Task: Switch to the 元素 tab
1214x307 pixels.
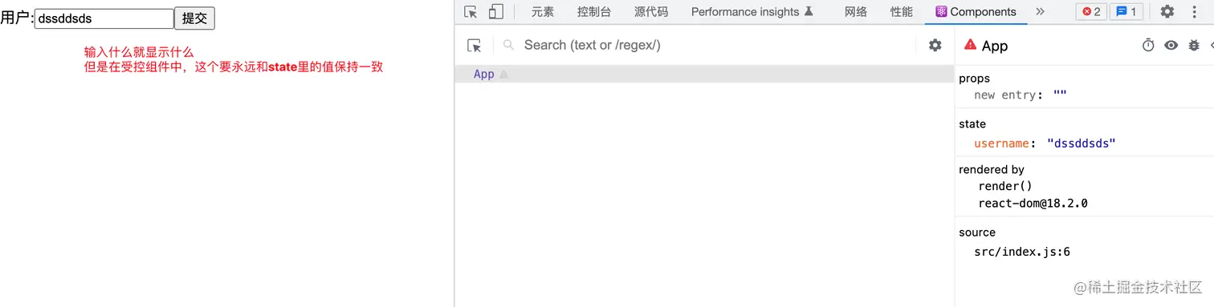Action: pyautogui.click(x=543, y=12)
